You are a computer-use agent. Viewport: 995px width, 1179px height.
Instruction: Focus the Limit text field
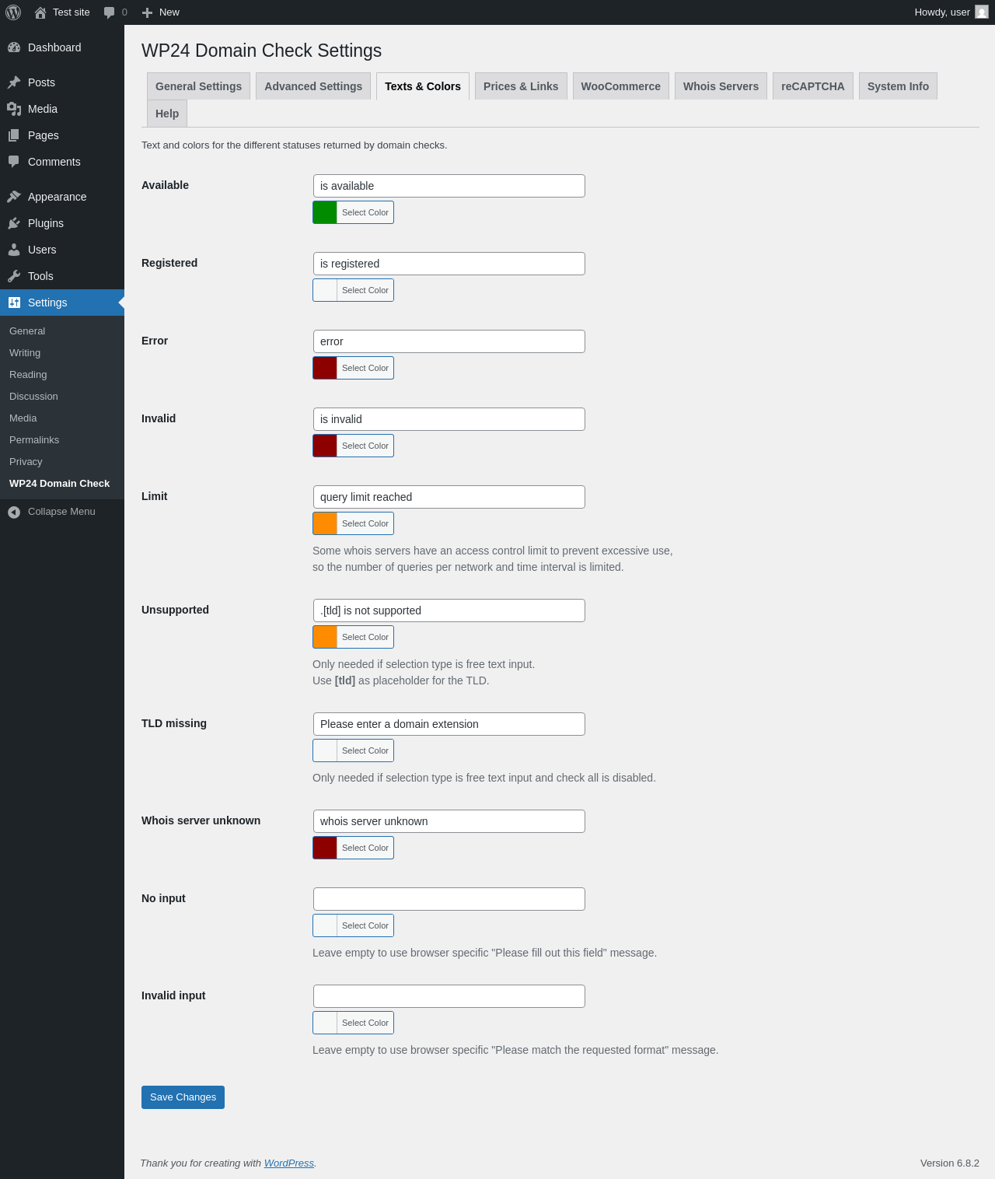point(449,497)
